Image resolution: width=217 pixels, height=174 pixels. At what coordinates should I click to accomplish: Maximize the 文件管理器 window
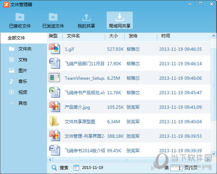[x=200, y=4]
